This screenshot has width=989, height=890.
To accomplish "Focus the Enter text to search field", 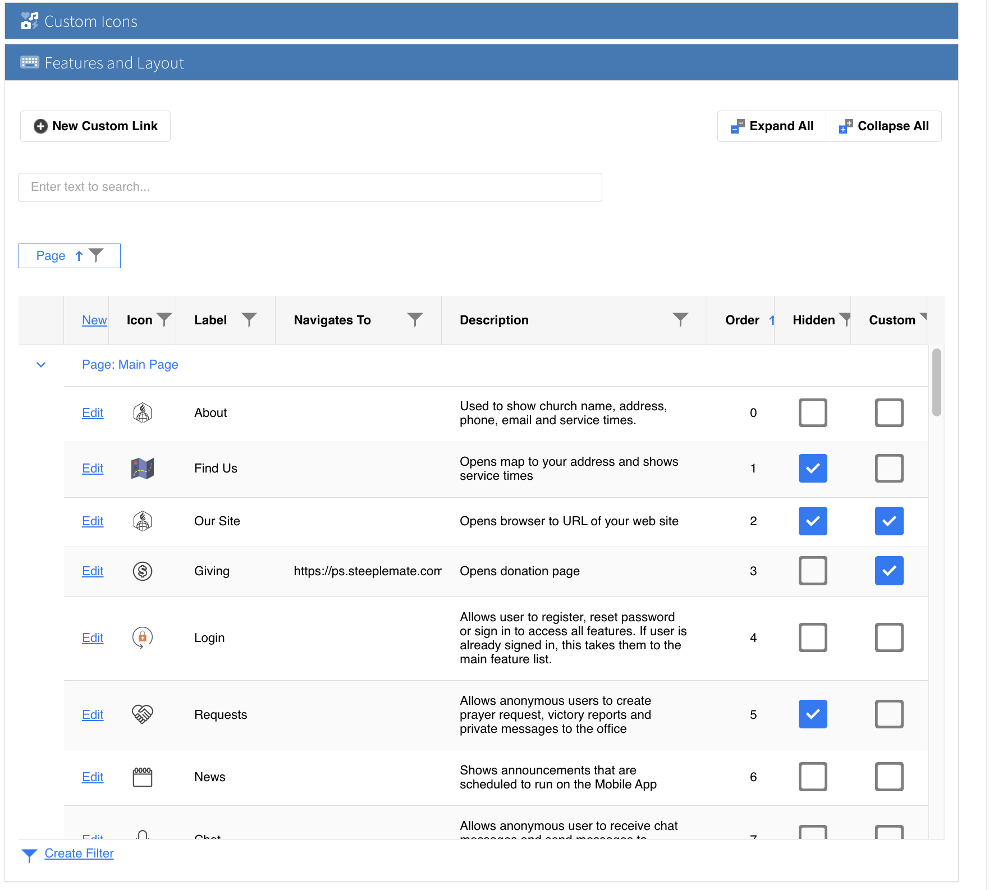I will (310, 187).
